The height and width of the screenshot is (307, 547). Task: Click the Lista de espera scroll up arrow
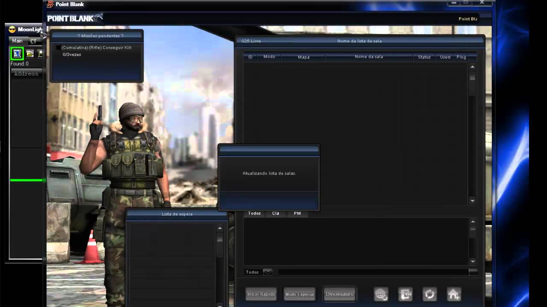click(x=220, y=228)
